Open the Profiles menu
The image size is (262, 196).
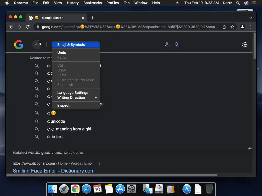[113, 3]
